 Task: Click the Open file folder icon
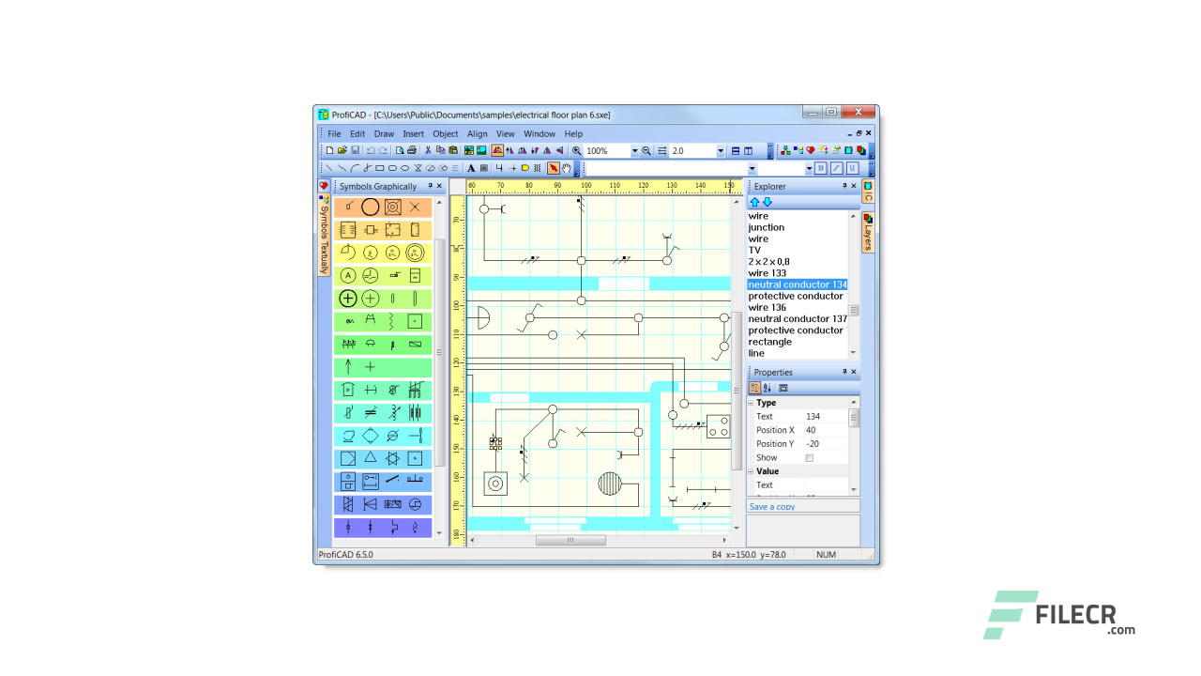click(x=342, y=150)
